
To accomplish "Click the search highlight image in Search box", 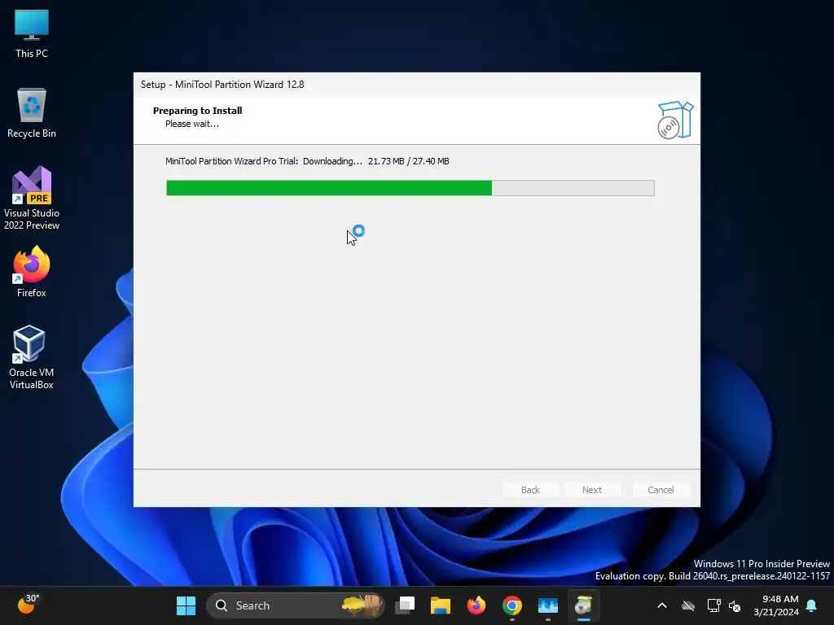I will [x=362, y=605].
